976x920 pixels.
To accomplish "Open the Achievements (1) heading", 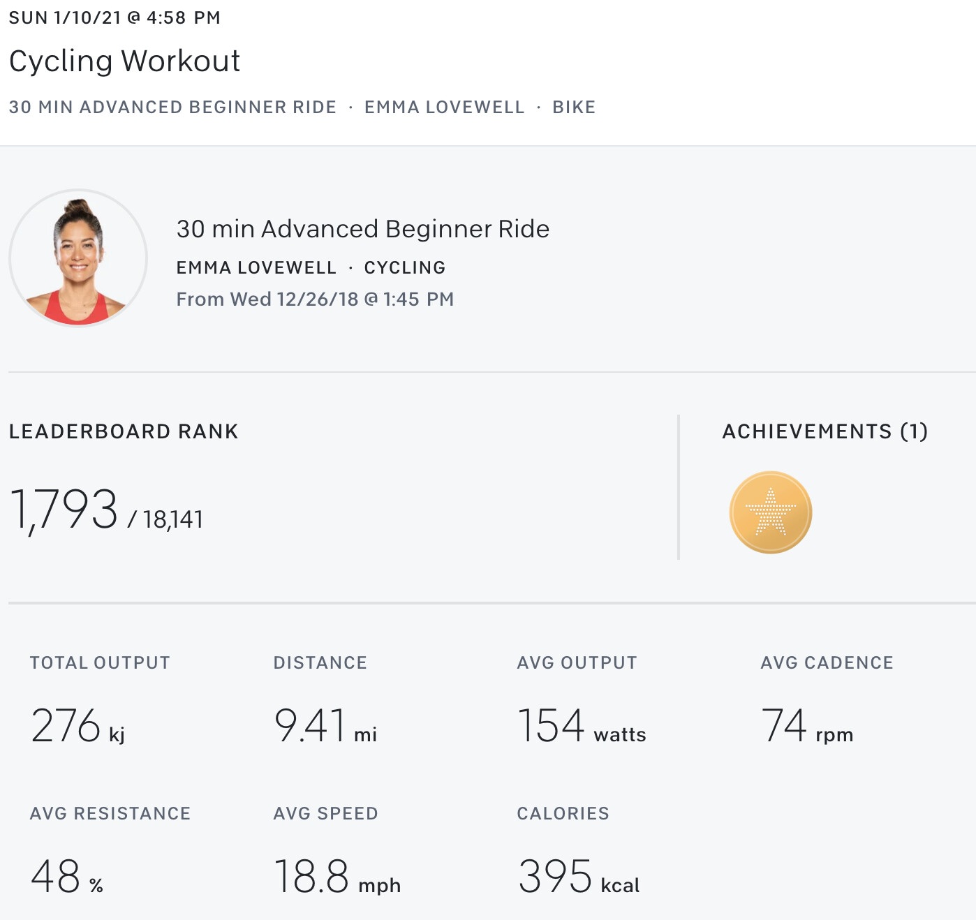I will point(825,431).
